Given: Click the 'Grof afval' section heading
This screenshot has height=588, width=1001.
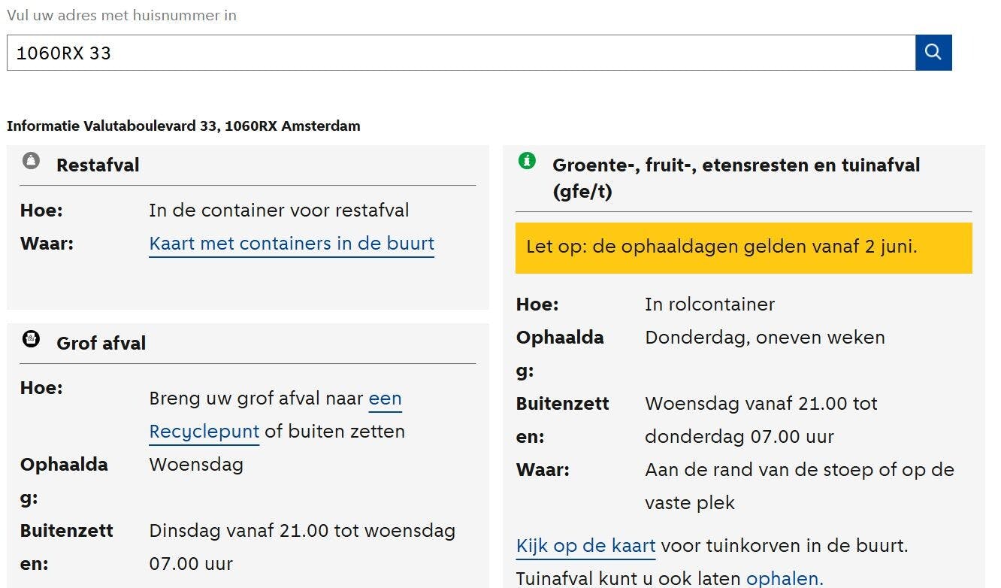Looking at the screenshot, I should point(101,343).
